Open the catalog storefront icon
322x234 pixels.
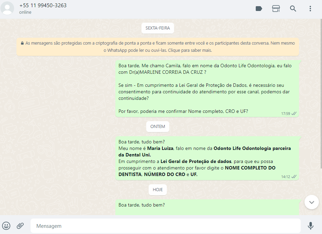click(276, 9)
